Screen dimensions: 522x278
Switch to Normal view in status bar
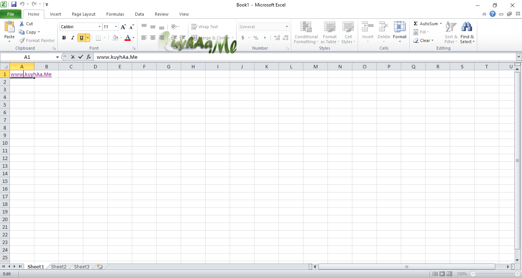click(x=435, y=274)
